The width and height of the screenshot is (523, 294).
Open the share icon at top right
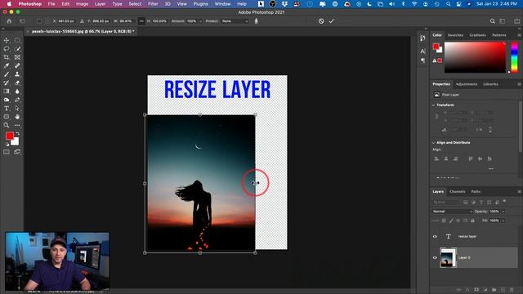516,21
